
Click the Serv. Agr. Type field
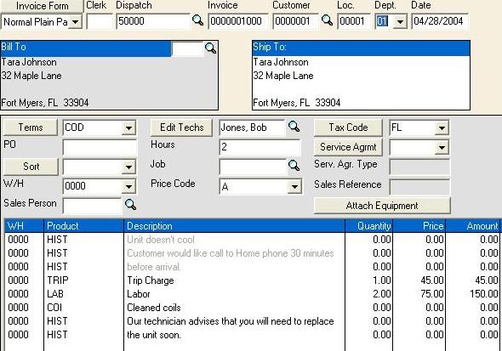[419, 167]
